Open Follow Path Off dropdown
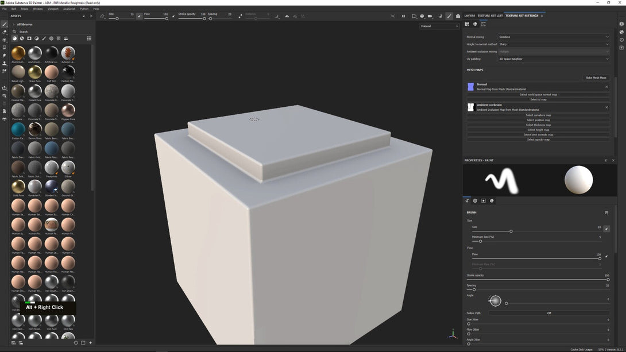This screenshot has width=626, height=352. point(549,313)
